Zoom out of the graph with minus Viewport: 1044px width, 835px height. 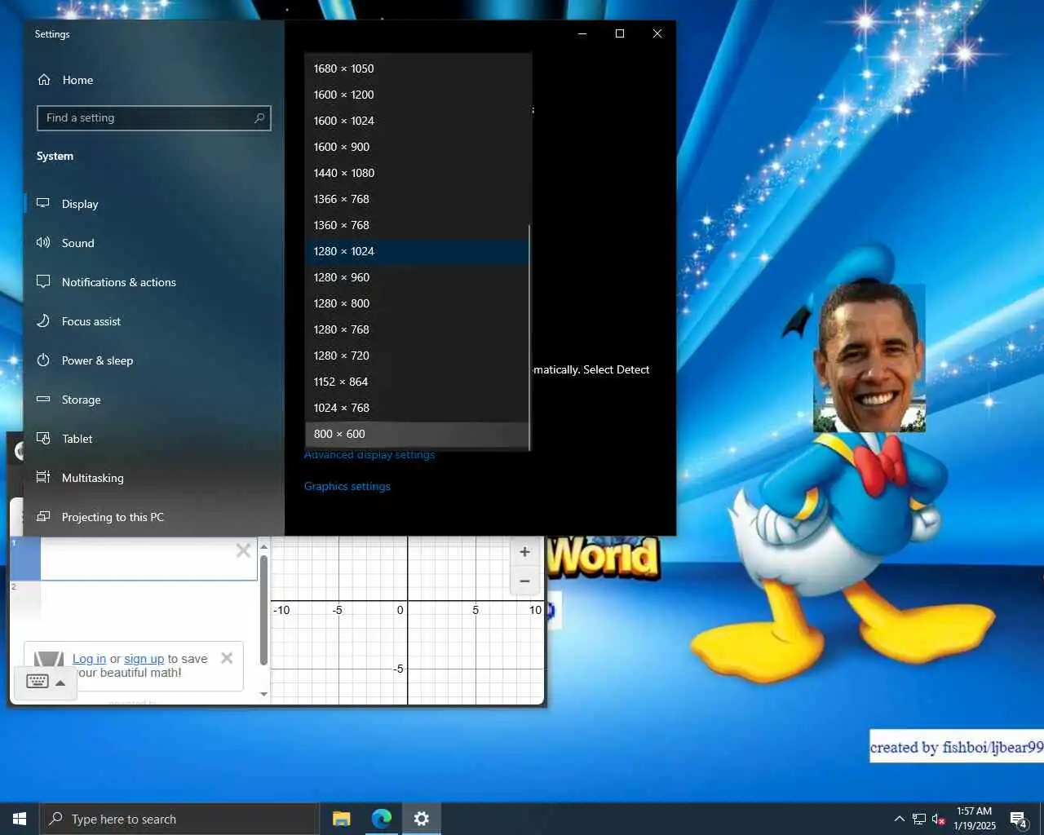tap(524, 581)
